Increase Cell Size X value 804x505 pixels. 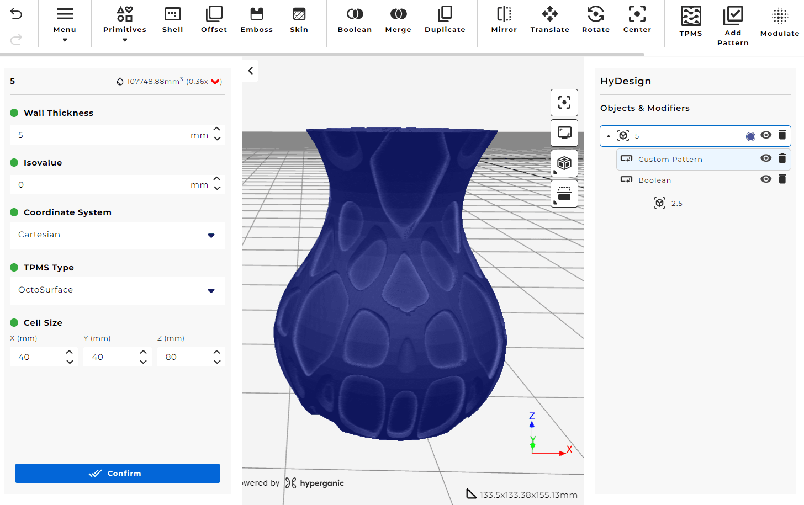click(70, 352)
